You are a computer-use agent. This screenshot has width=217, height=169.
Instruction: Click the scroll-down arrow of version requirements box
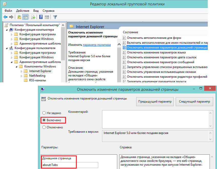tap(211, 139)
